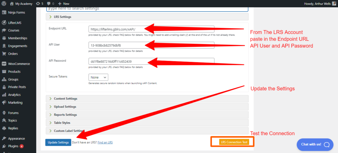Click the Products box icon
This screenshot has width=338, height=153.
click(x=4, y=72)
